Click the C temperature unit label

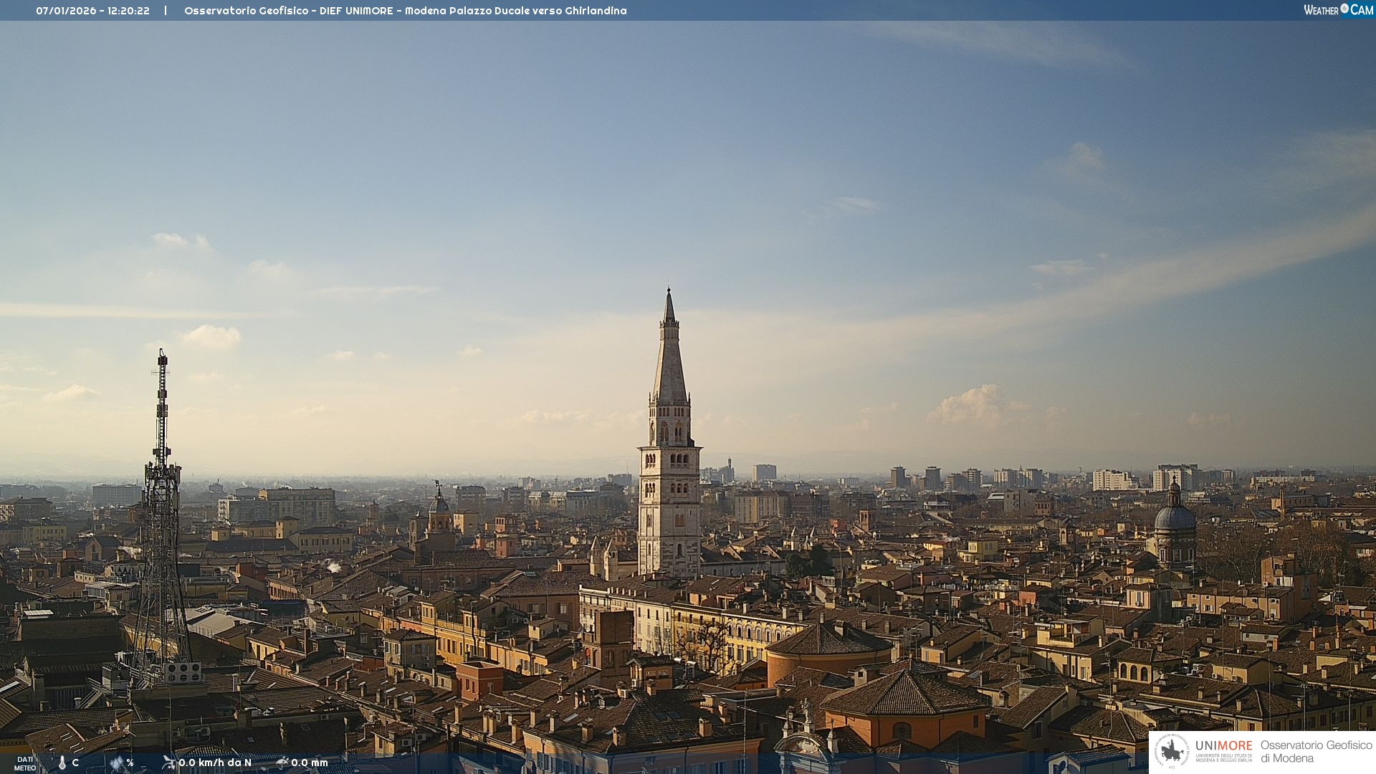pos(75,763)
